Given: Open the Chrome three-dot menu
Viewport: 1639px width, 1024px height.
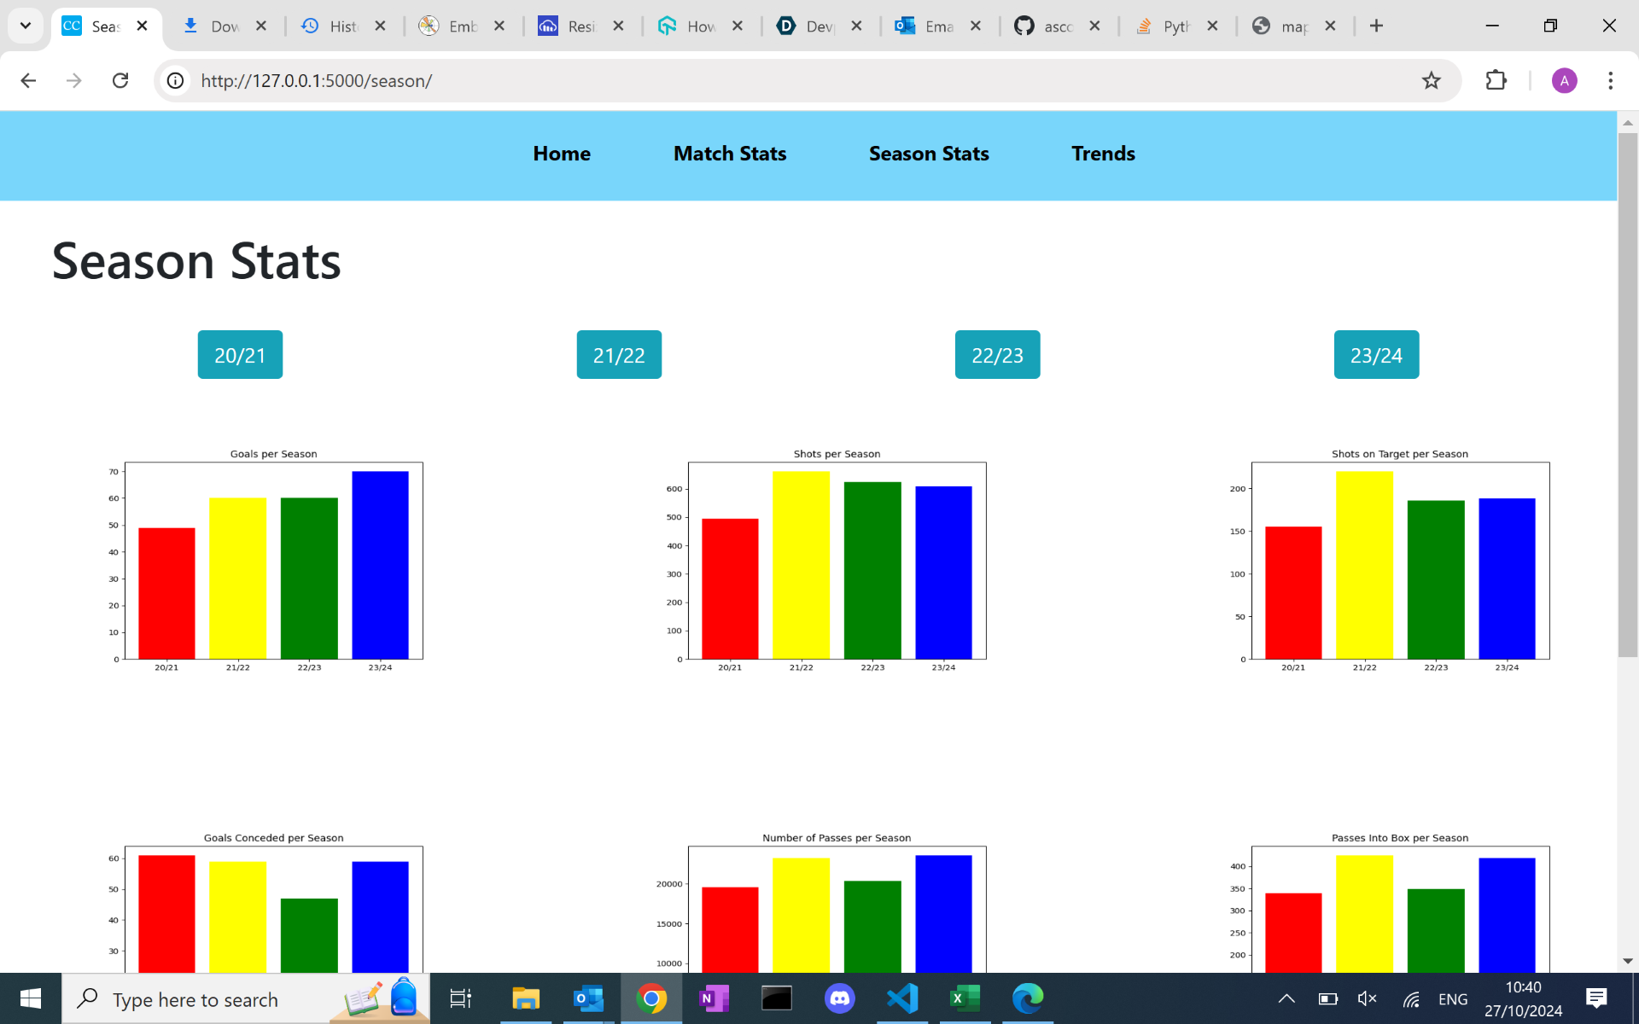Looking at the screenshot, I should coord(1610,80).
